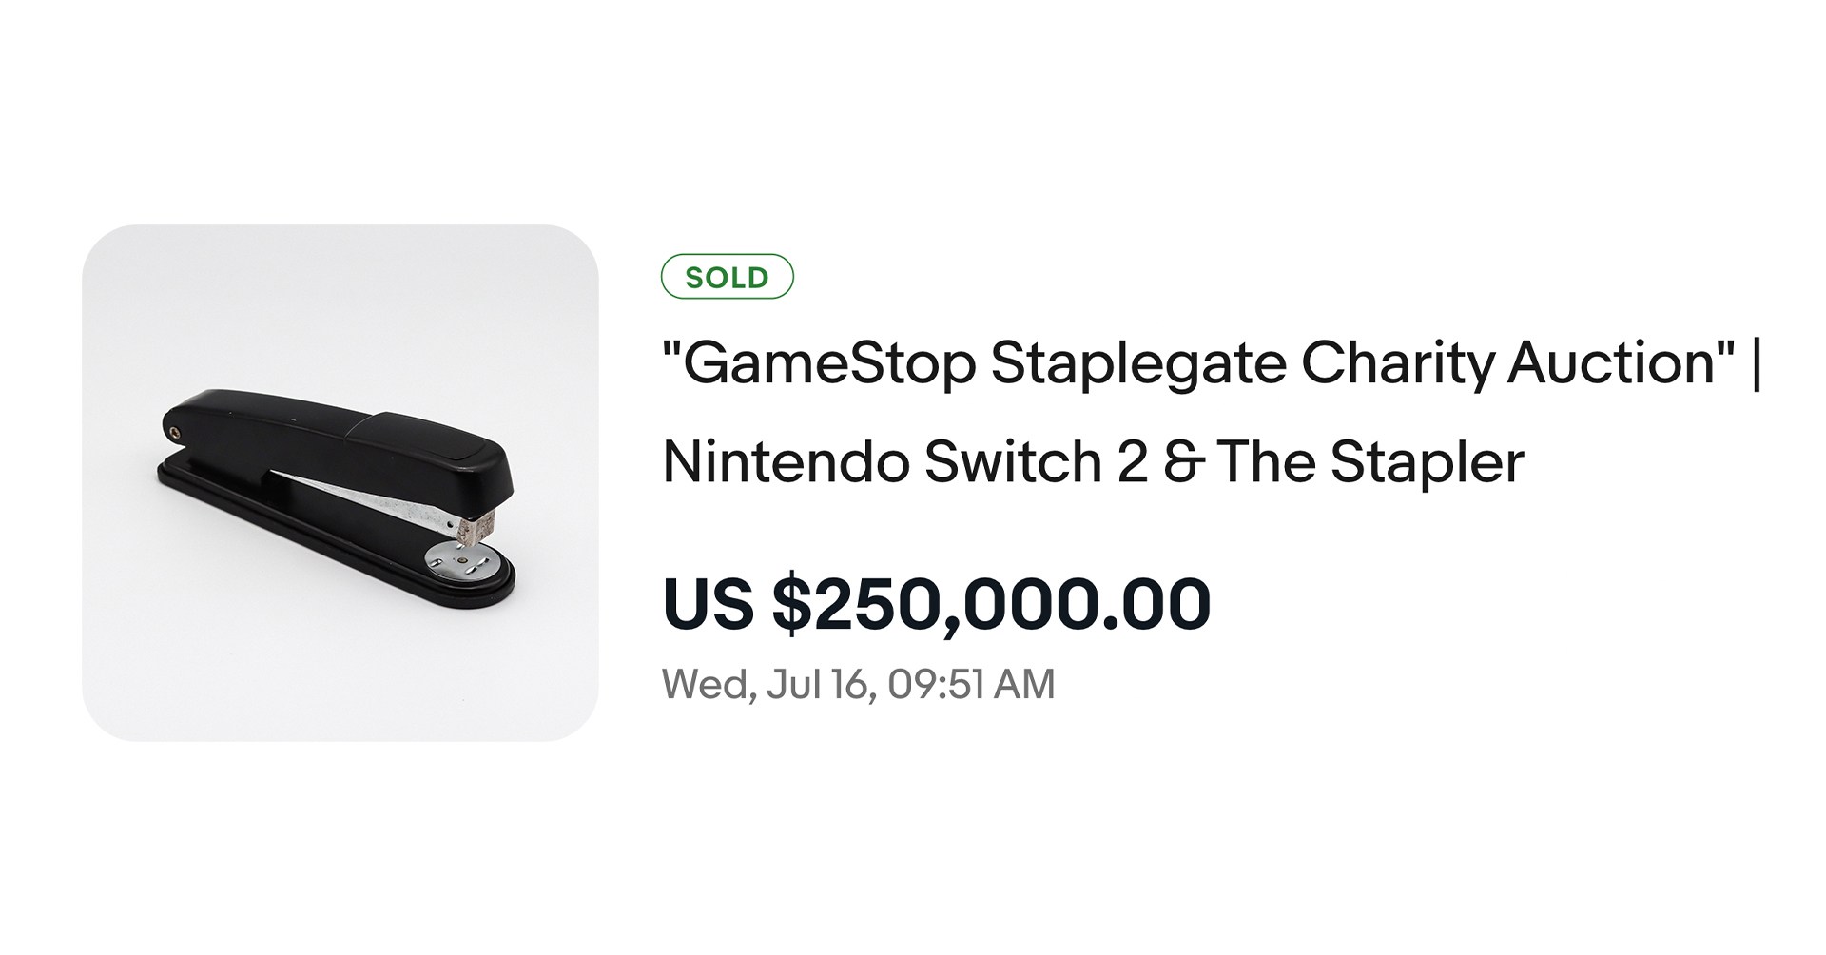
Task: Click the green SOLD badge
Action: (727, 277)
